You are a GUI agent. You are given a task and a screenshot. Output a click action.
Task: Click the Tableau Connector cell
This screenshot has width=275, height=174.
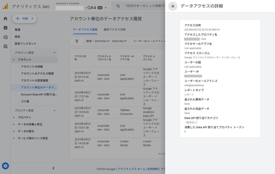point(126,112)
